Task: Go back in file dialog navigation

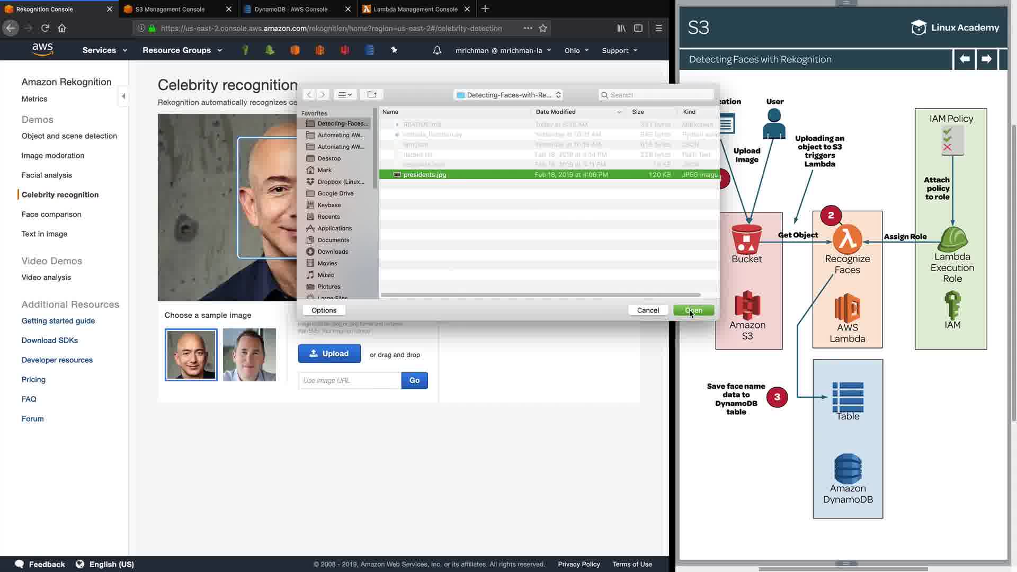Action: tap(309, 95)
